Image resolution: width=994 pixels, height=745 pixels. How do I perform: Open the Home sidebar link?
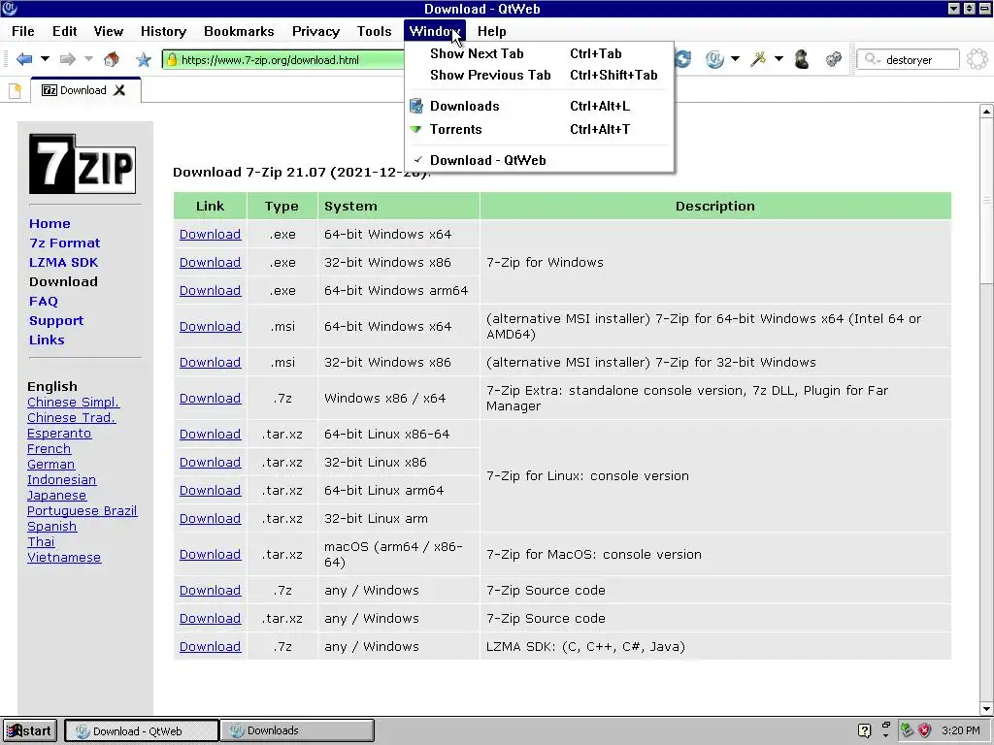click(x=50, y=224)
